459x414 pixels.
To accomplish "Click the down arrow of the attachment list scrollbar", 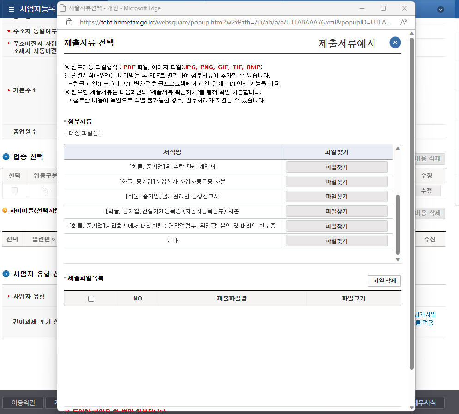I will coord(397,259).
